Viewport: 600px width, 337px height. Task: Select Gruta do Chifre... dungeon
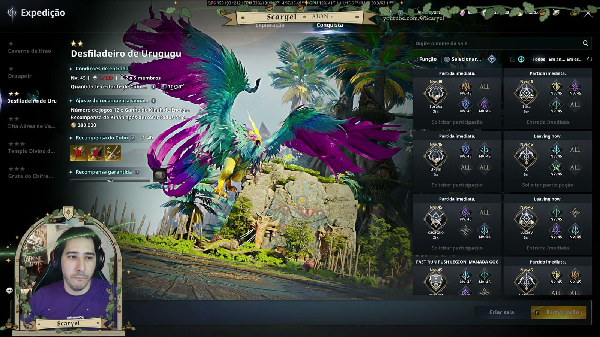[x=30, y=176]
